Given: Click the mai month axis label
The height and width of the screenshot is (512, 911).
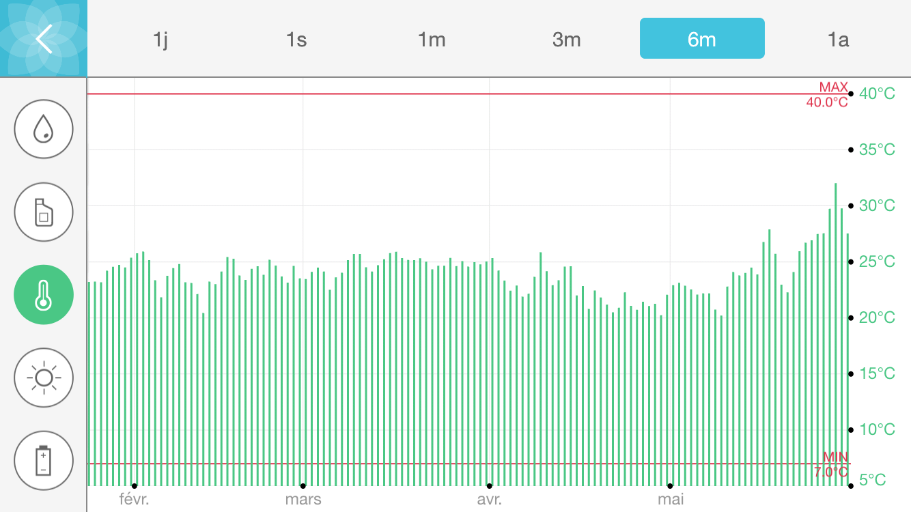Looking at the screenshot, I should pos(670,499).
